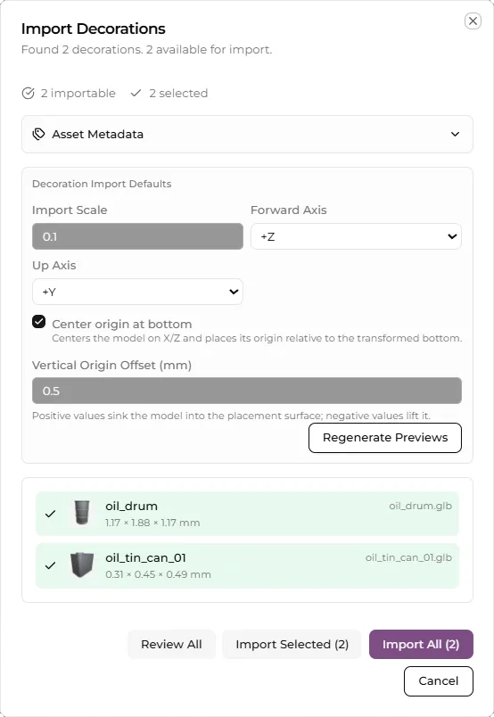494x717 pixels.
Task: Click the 2 selected checkmark icon
Action: click(136, 94)
